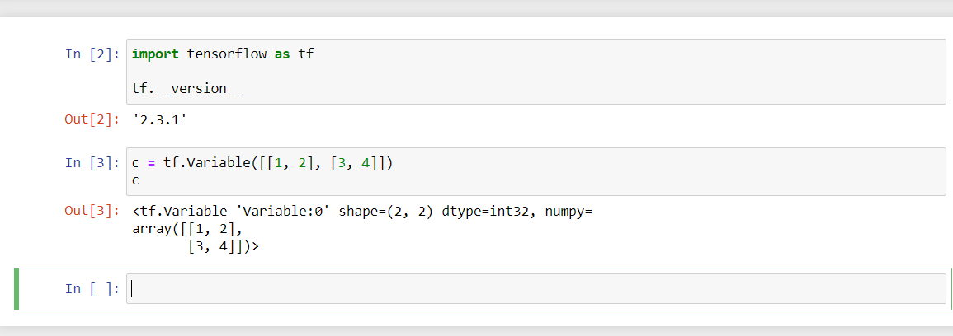
Task: Click the code cell defining tf.Variable c
Action: pyautogui.click(x=536, y=171)
